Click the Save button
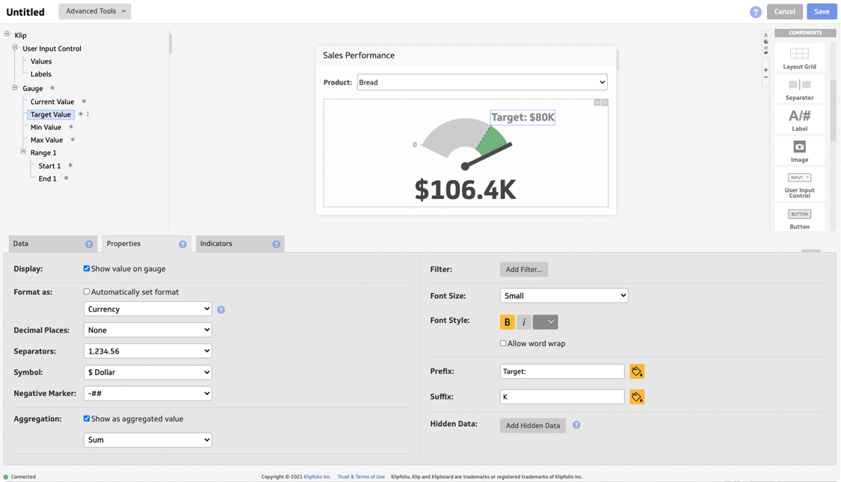 [821, 11]
